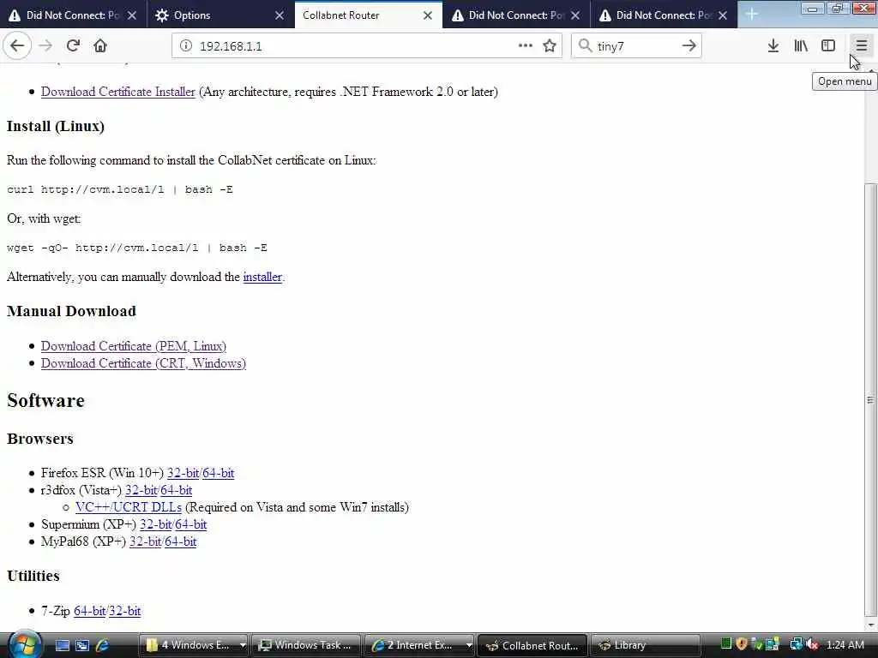Click the search magnifier icon
This screenshot has height=658, width=878.
click(585, 45)
